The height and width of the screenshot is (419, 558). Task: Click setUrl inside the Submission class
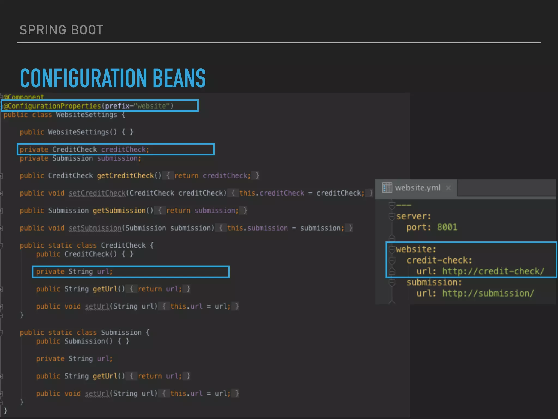(x=97, y=393)
